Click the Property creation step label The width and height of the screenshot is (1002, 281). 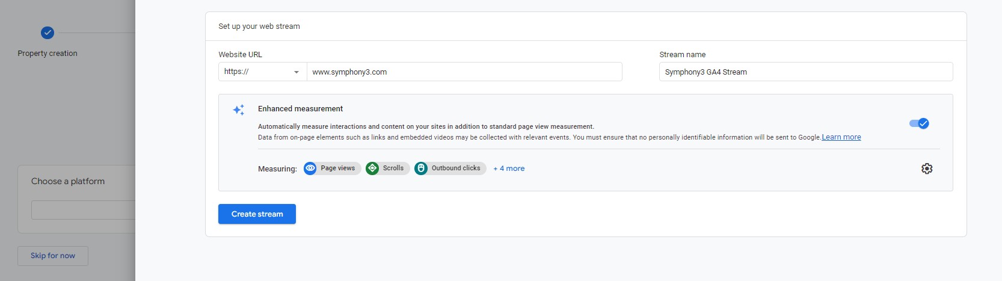48,54
